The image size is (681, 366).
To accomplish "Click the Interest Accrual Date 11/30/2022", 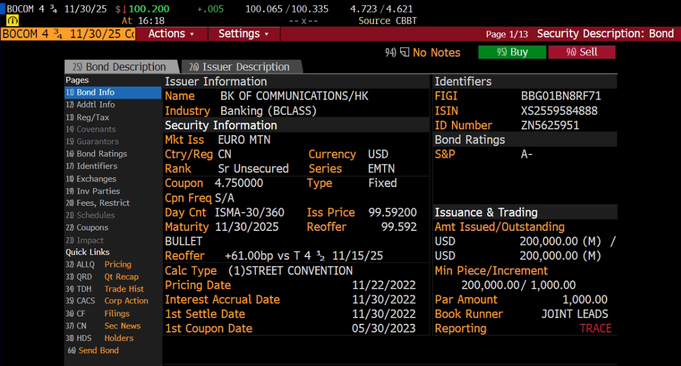I will coord(384,299).
